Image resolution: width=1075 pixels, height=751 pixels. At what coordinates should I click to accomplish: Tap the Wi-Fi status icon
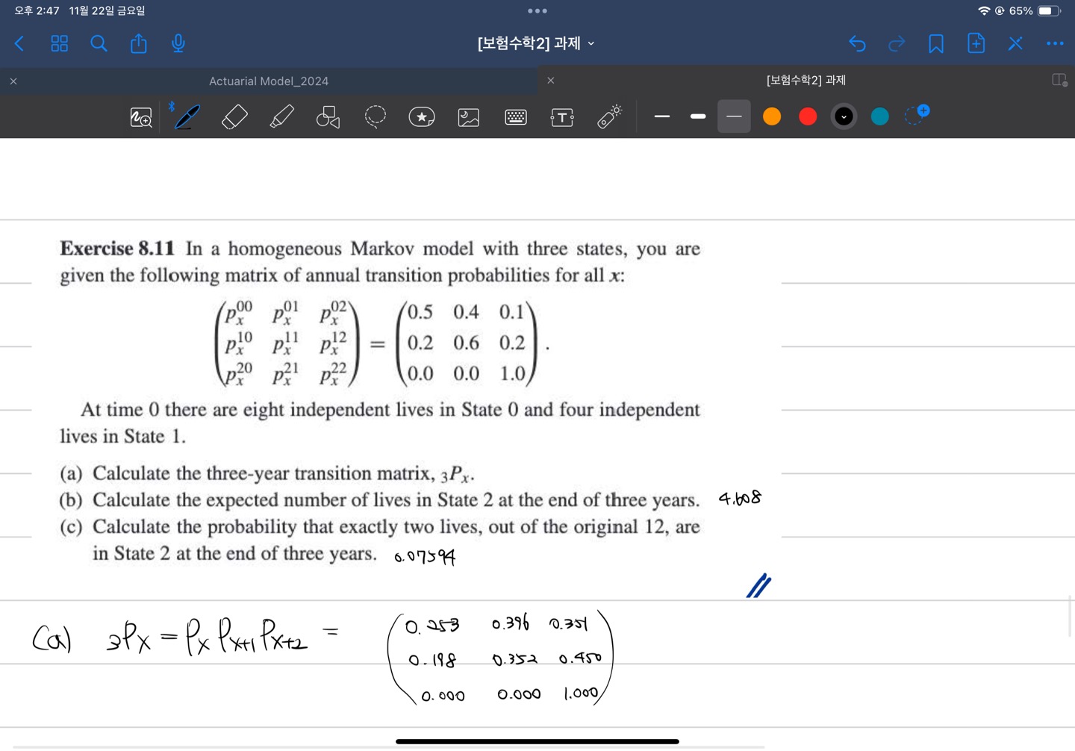[983, 11]
